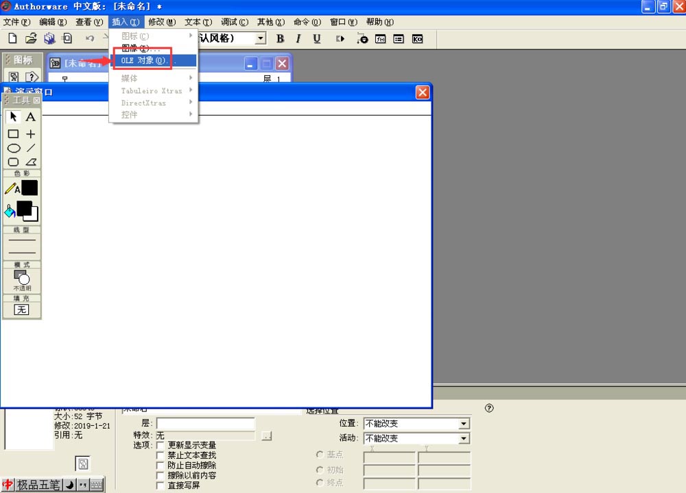Click the line style selector in toolbox
The height and width of the screenshot is (493, 686).
pos(22,246)
